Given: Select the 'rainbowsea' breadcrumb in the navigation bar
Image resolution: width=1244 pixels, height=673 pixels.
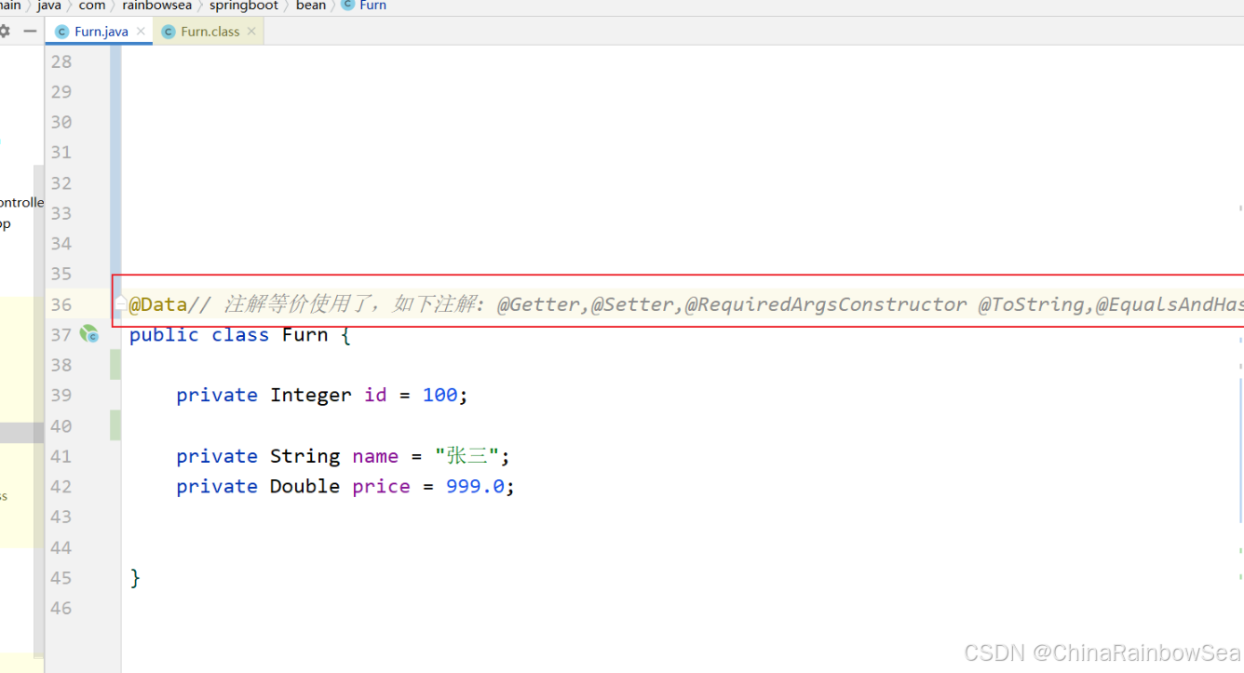Looking at the screenshot, I should point(156,6).
